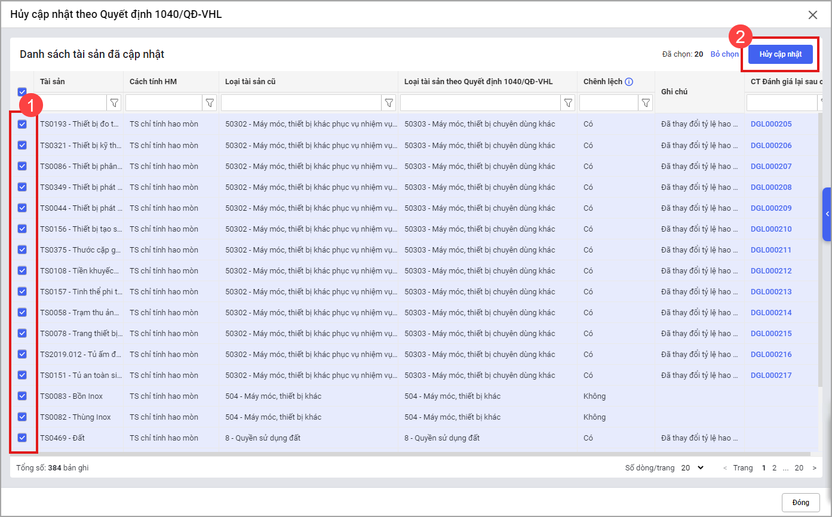Expand the blue side panel arrow
This screenshot has height=517, width=832.
click(827, 214)
